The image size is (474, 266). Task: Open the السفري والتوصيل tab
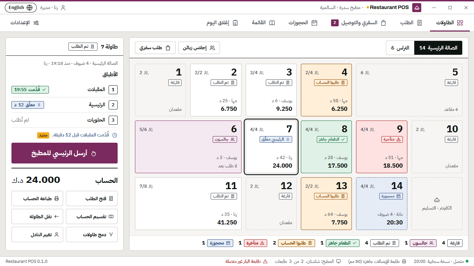click(359, 23)
